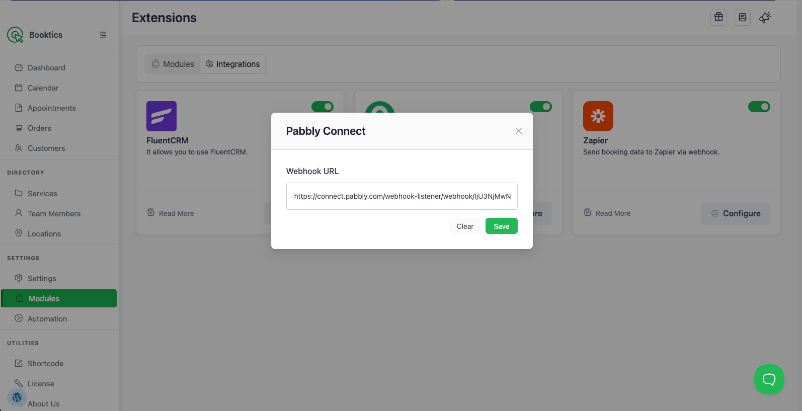The image size is (802, 411).
Task: Open the Orders page
Action: click(x=39, y=128)
